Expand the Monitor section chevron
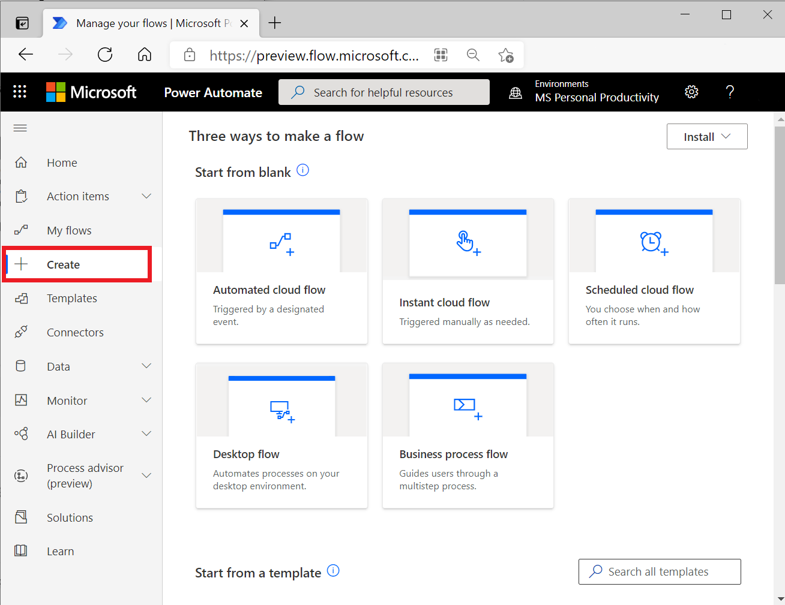Viewport: 785px width, 605px height. tap(146, 400)
